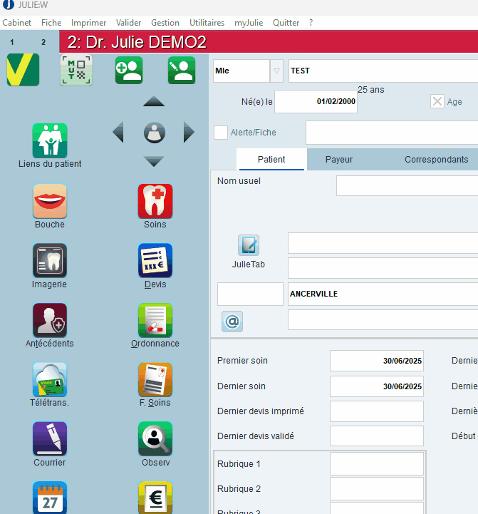Viewport: 478px width, 514px height.
Task: Click the Dernier devis validé field
Action: 377,436
